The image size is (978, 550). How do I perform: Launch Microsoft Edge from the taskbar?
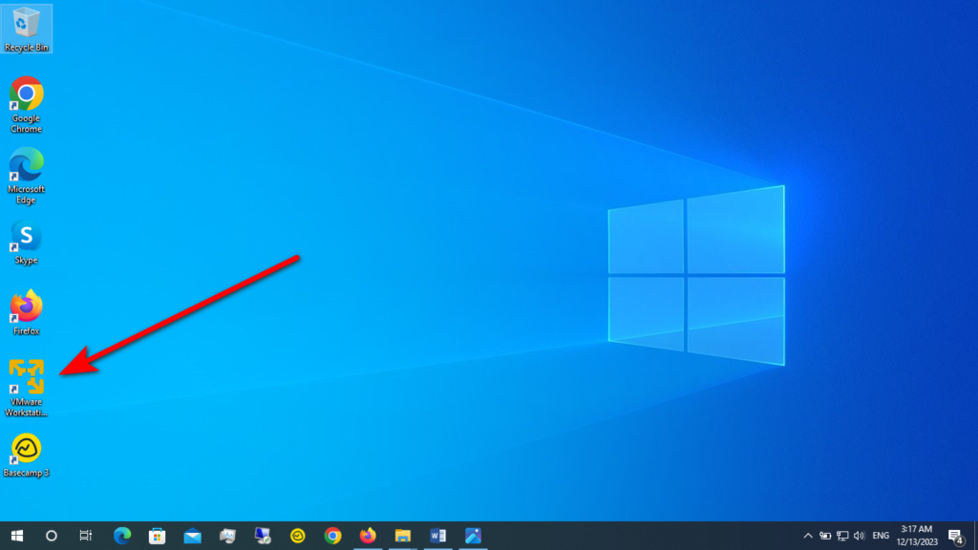tap(122, 536)
